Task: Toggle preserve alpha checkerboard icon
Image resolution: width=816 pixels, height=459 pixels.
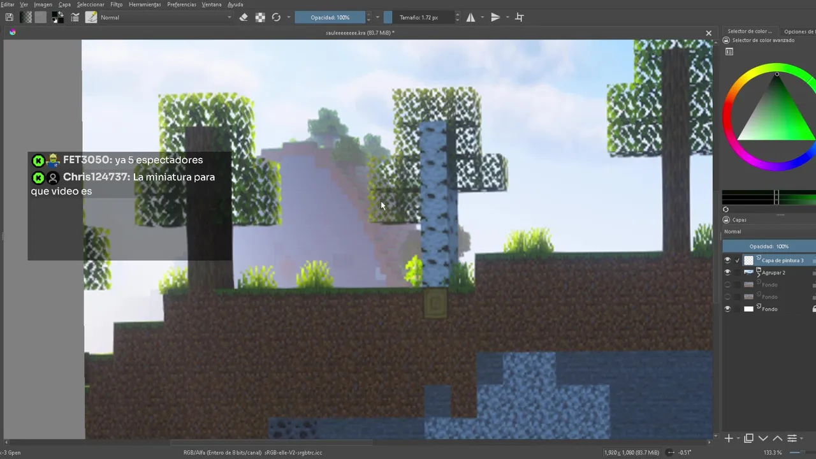Action: coord(260,17)
